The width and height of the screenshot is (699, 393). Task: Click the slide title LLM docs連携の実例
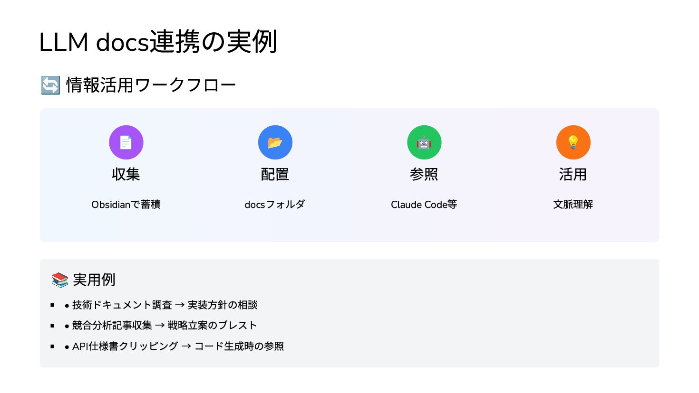pos(158,42)
